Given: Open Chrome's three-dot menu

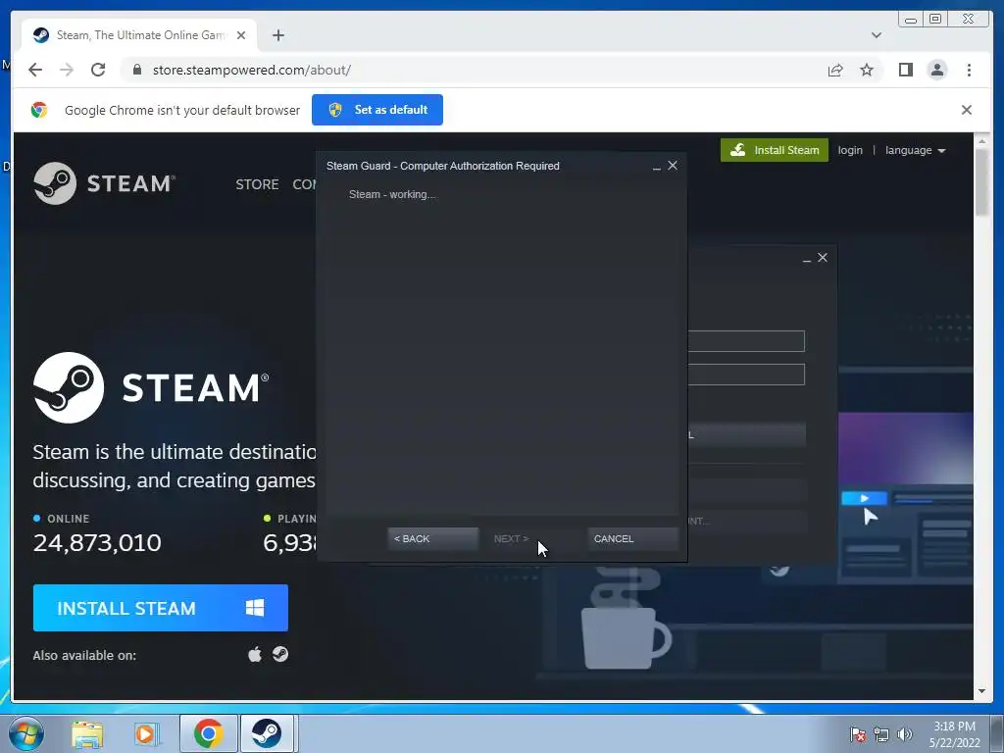Looking at the screenshot, I should (969, 70).
